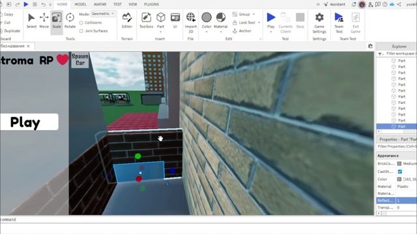Enable the Collisions checkbox
This screenshot has height=234, width=417.
pyautogui.click(x=81, y=23)
